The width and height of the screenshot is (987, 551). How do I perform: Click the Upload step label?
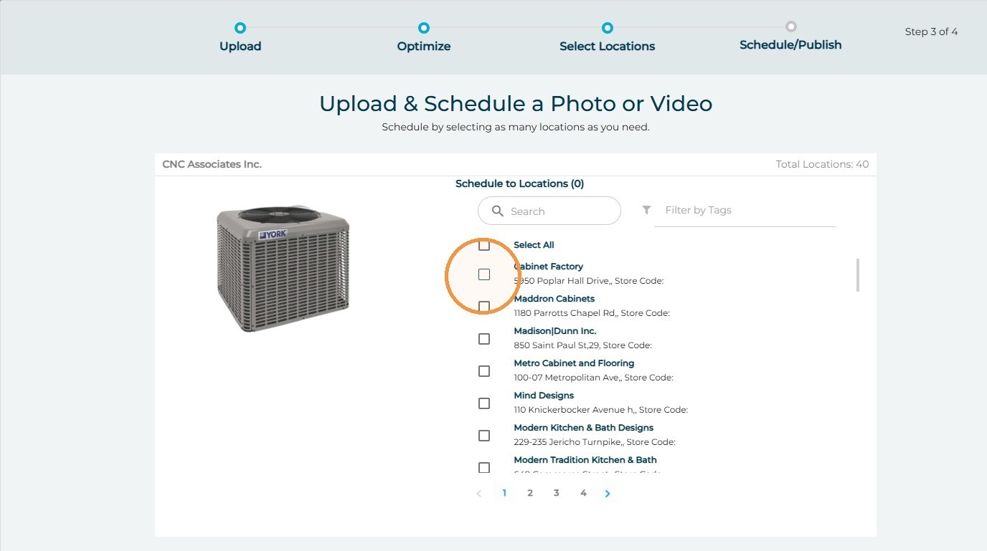point(240,46)
